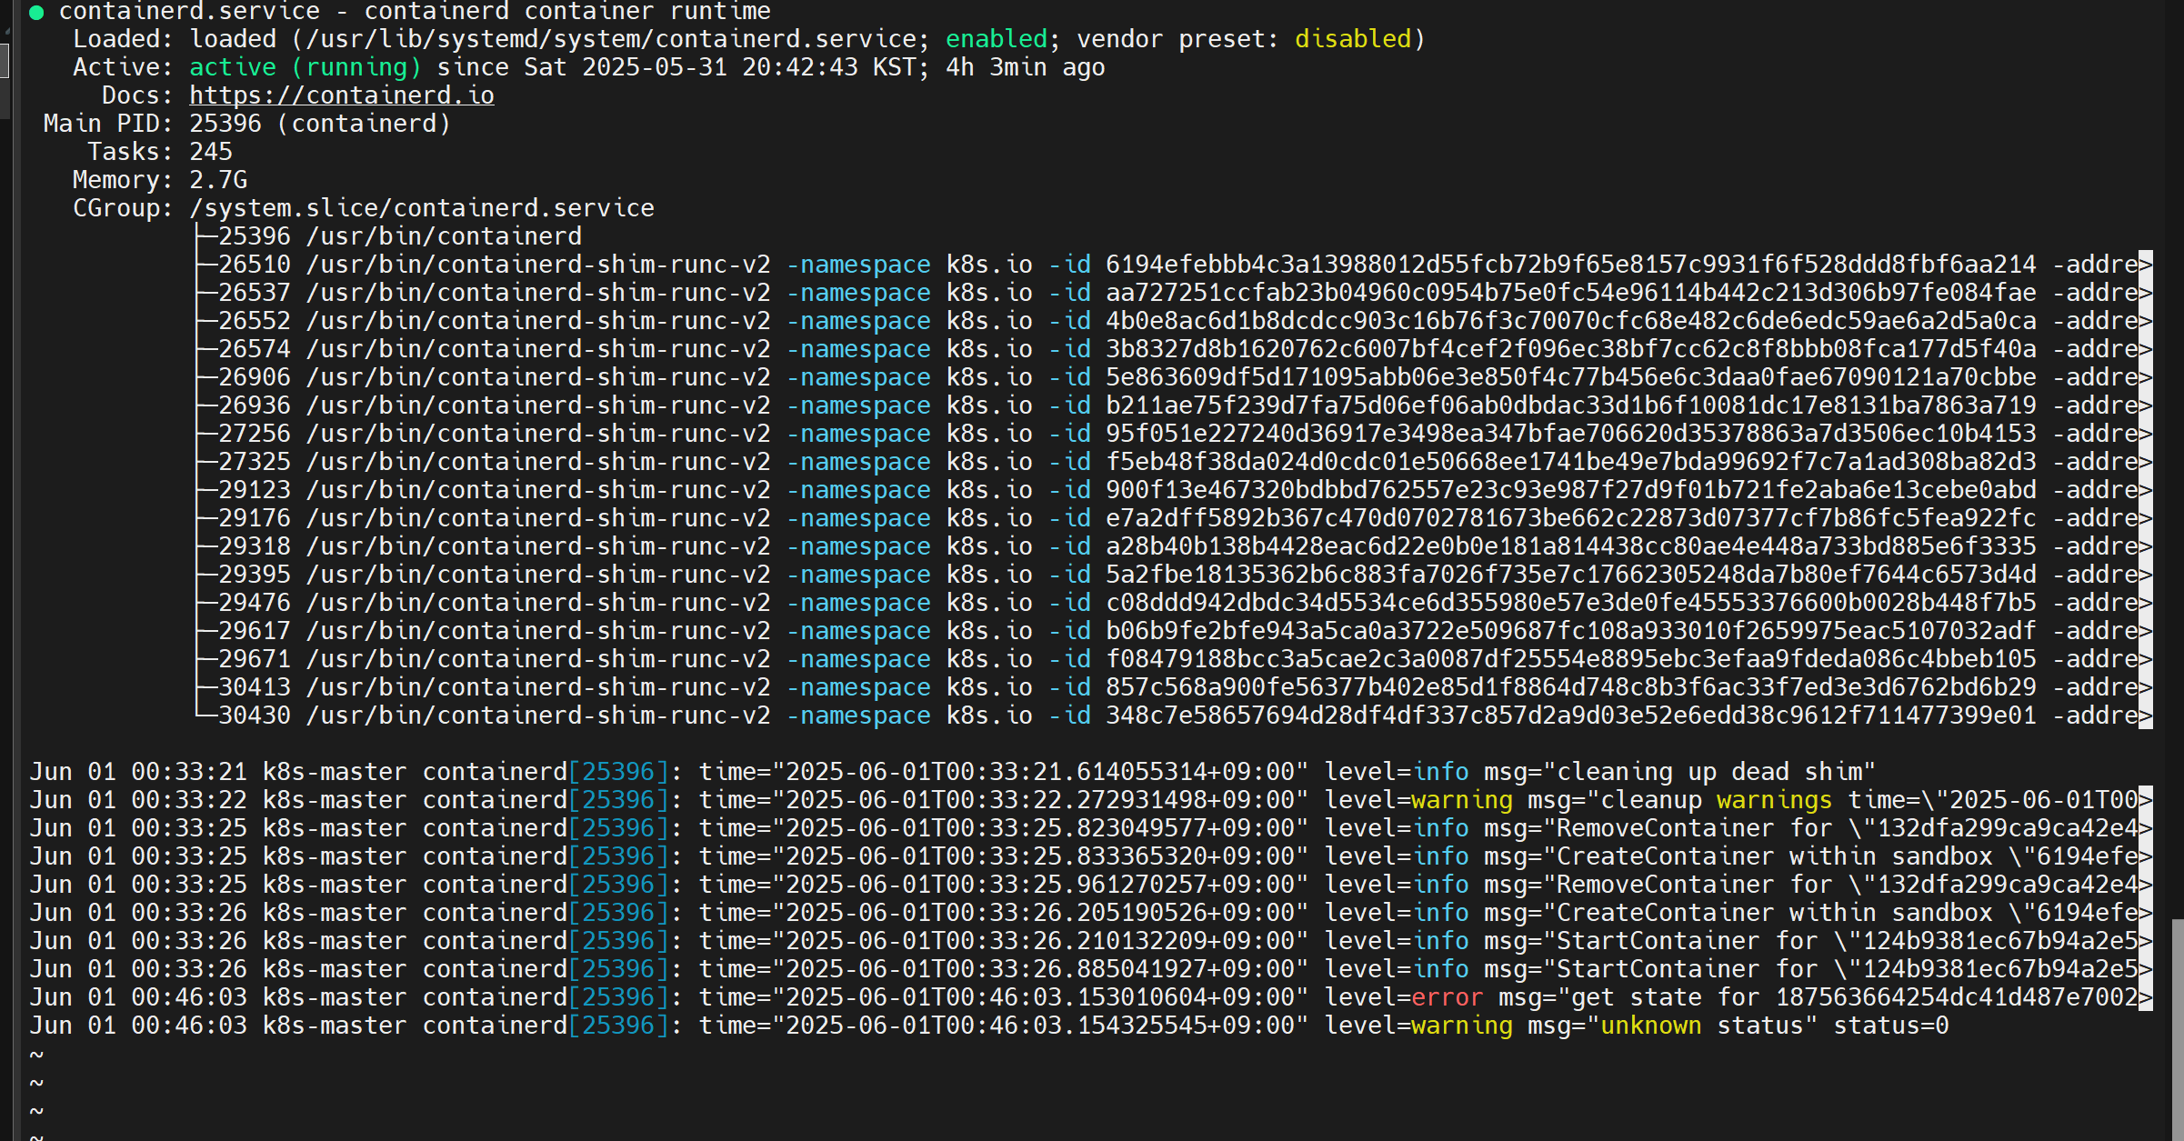Click the green status dot beside containerd.service

36,13
